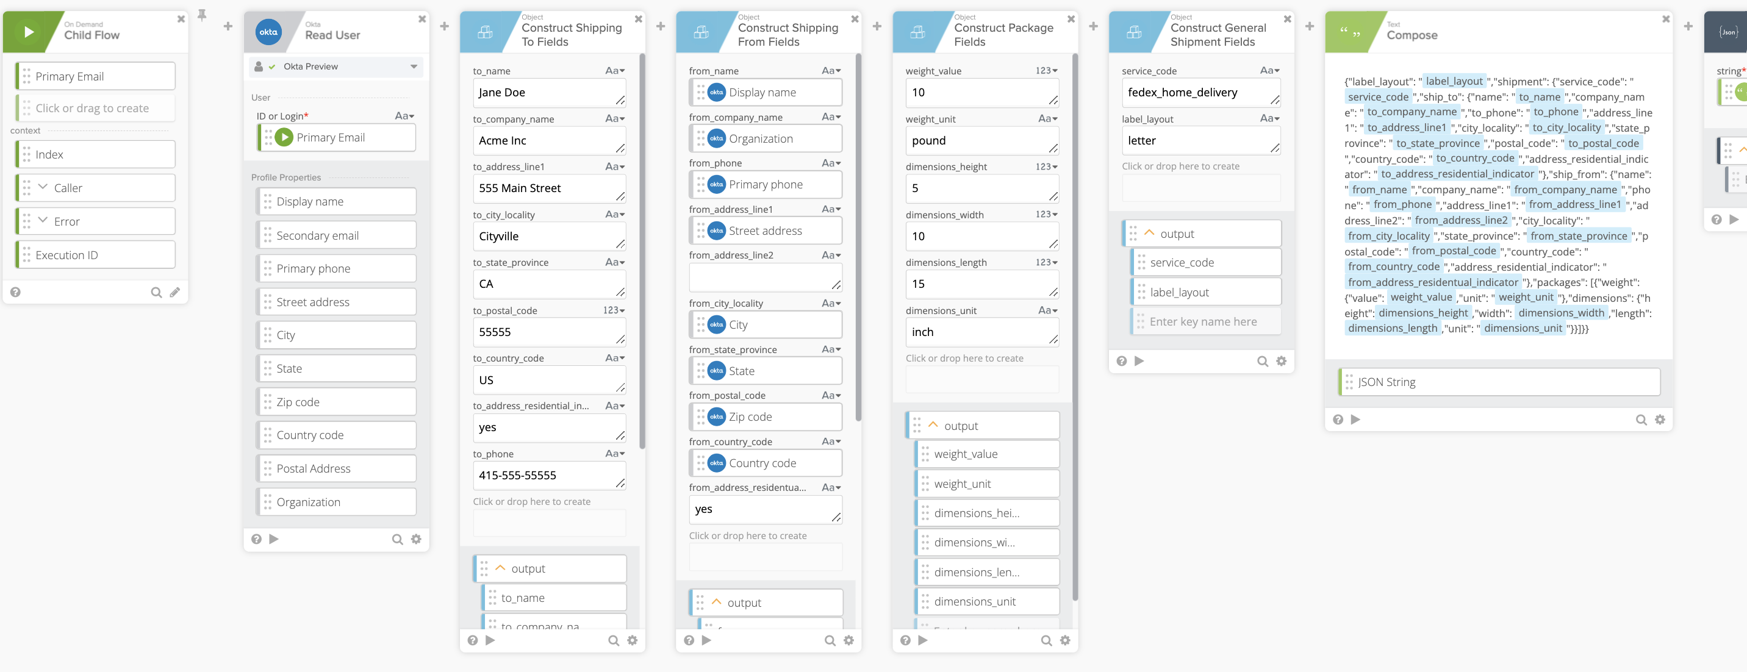Open the Okta Preview connection dropdown
Viewport: 1747px width, 672px height.
click(x=413, y=66)
